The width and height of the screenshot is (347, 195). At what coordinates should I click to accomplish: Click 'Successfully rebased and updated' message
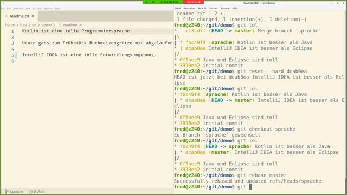tap(249, 181)
